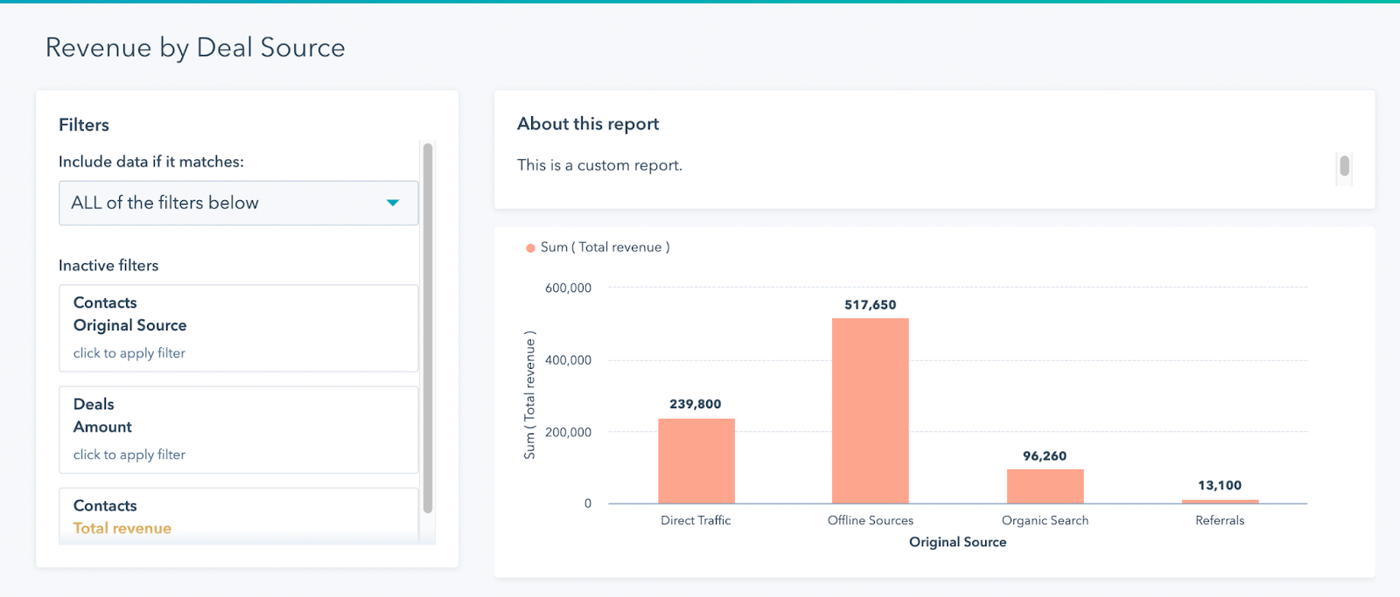The height and width of the screenshot is (597, 1400).
Task: Click the small Referrals bar
Action: 1220,502
